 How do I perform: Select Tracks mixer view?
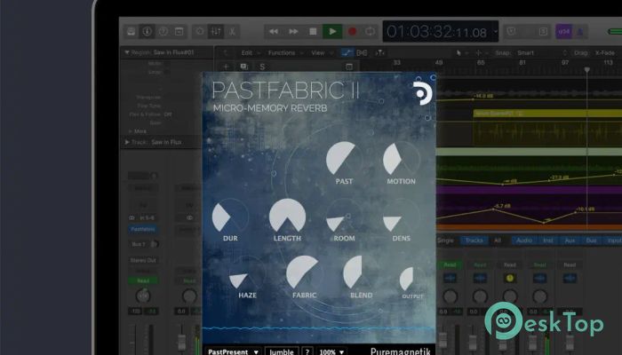pyautogui.click(x=474, y=241)
